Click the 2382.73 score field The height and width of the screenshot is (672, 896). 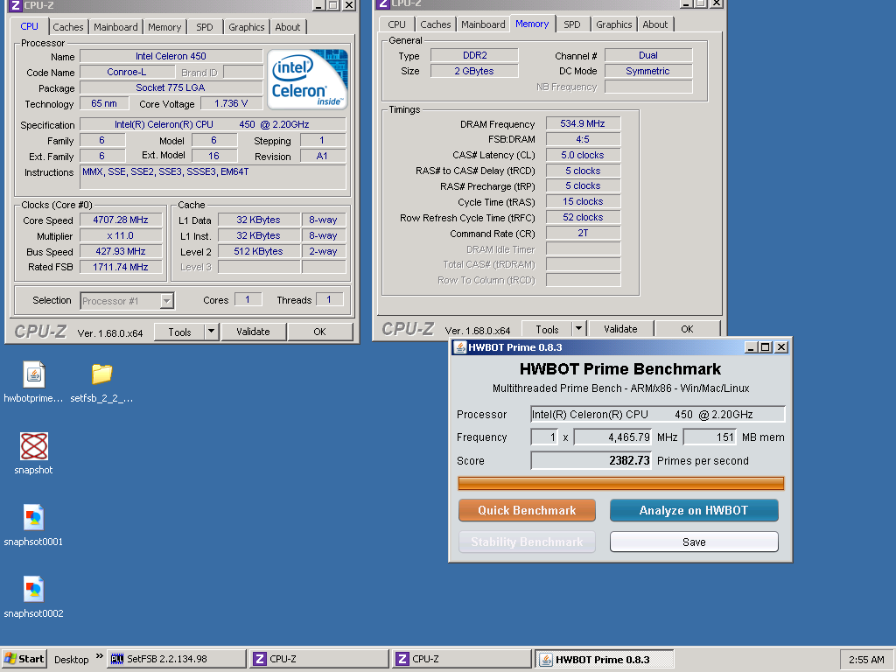pyautogui.click(x=591, y=460)
